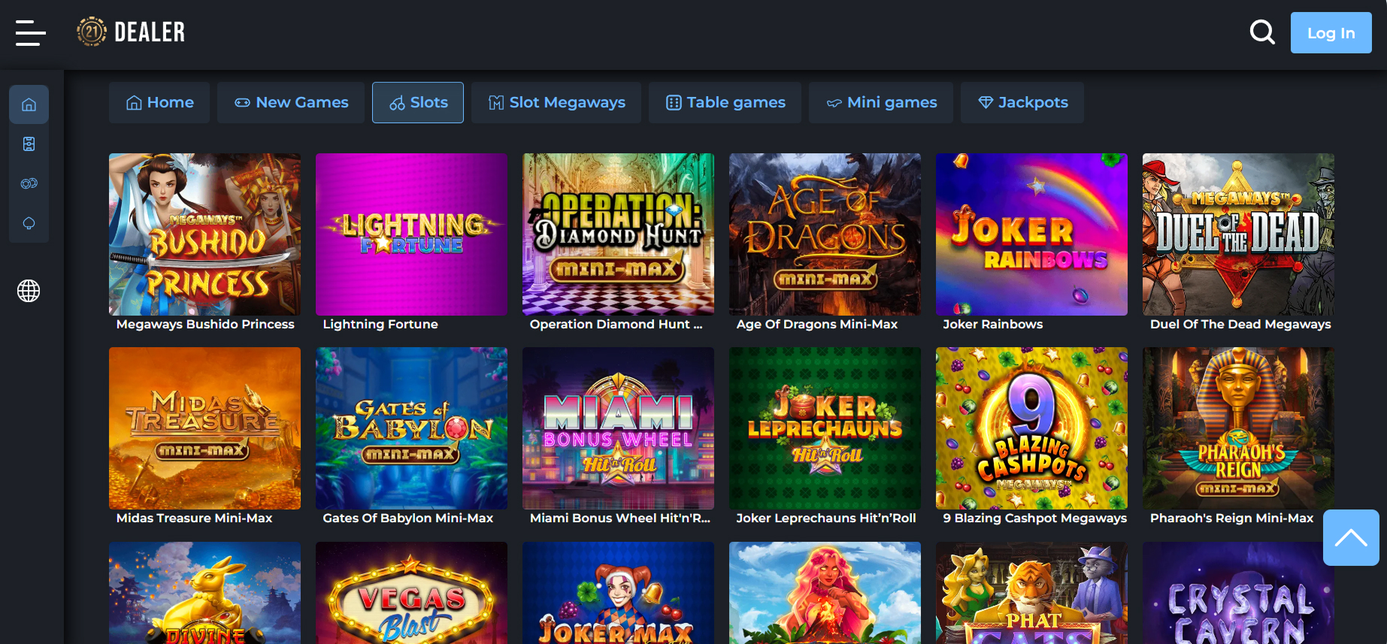The width and height of the screenshot is (1387, 644).
Task: Go to the Table games tab
Action: [x=725, y=103]
